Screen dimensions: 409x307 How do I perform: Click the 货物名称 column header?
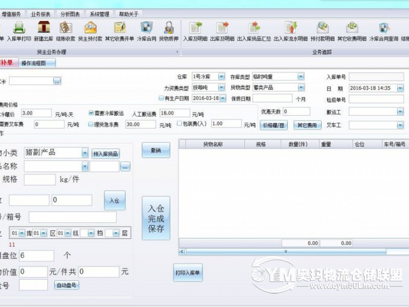coord(215,144)
